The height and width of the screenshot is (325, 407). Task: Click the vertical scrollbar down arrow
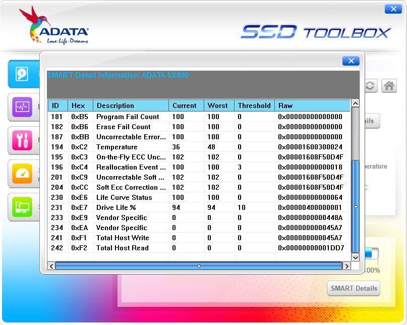[x=355, y=257]
